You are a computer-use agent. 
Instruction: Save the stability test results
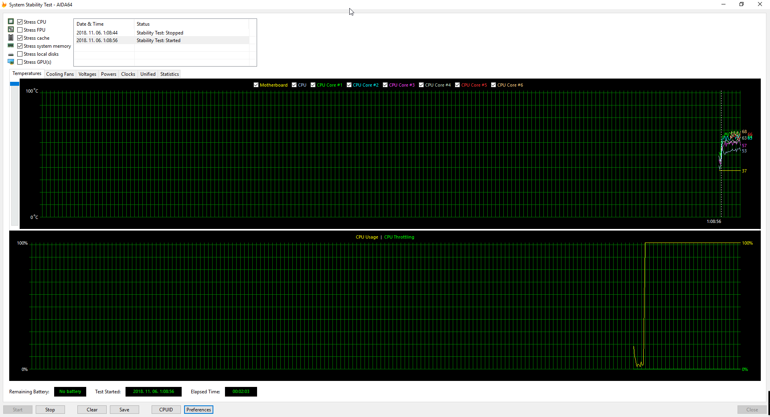tap(124, 410)
